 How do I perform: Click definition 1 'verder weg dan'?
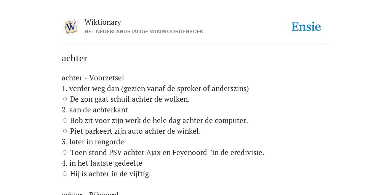pyautogui.click(x=155, y=88)
